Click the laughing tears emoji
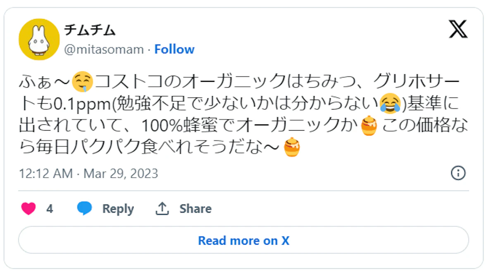 391,103
